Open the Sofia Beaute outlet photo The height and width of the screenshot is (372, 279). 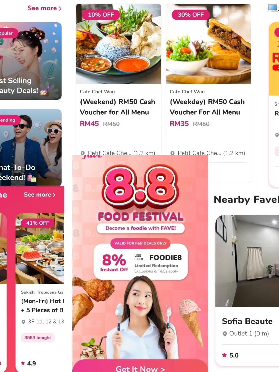[x=247, y=261]
